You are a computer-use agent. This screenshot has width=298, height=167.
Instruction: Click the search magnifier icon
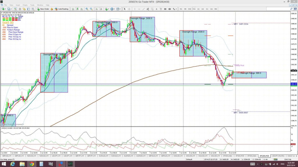point(291,9)
